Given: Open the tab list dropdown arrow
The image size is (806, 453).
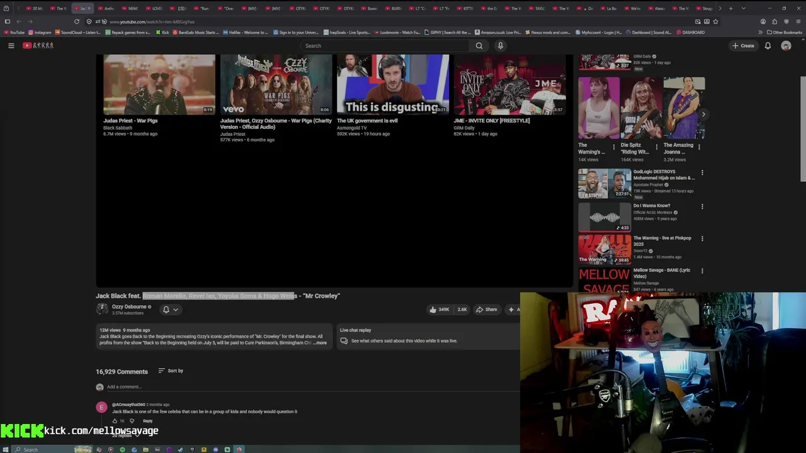Looking at the screenshot, I should pos(744,8).
